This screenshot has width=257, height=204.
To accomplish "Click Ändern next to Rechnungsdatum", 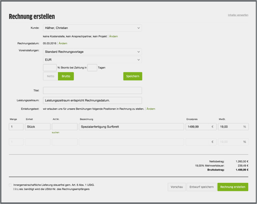I will click(63, 43).
